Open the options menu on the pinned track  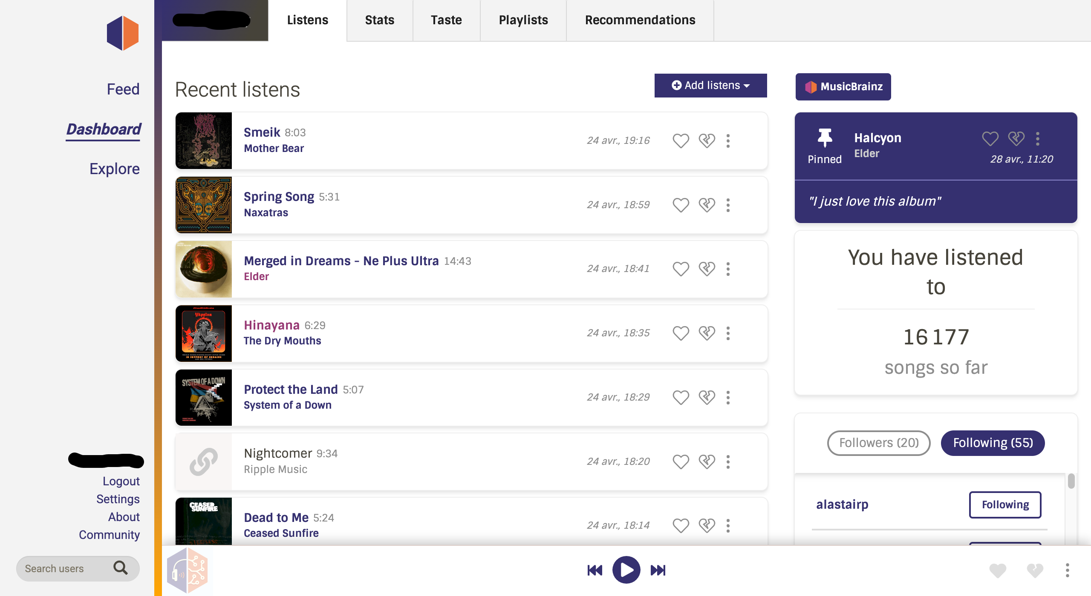click(1038, 138)
